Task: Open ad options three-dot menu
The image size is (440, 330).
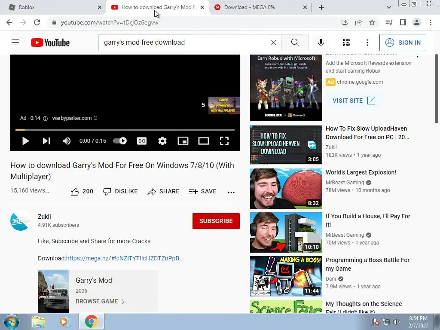Action: (x=418, y=56)
